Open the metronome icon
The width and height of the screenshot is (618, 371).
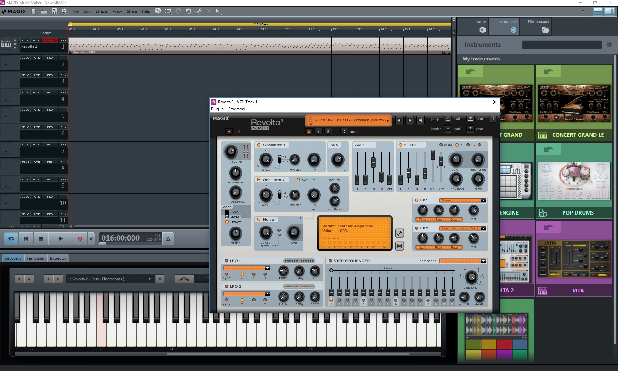click(168, 239)
